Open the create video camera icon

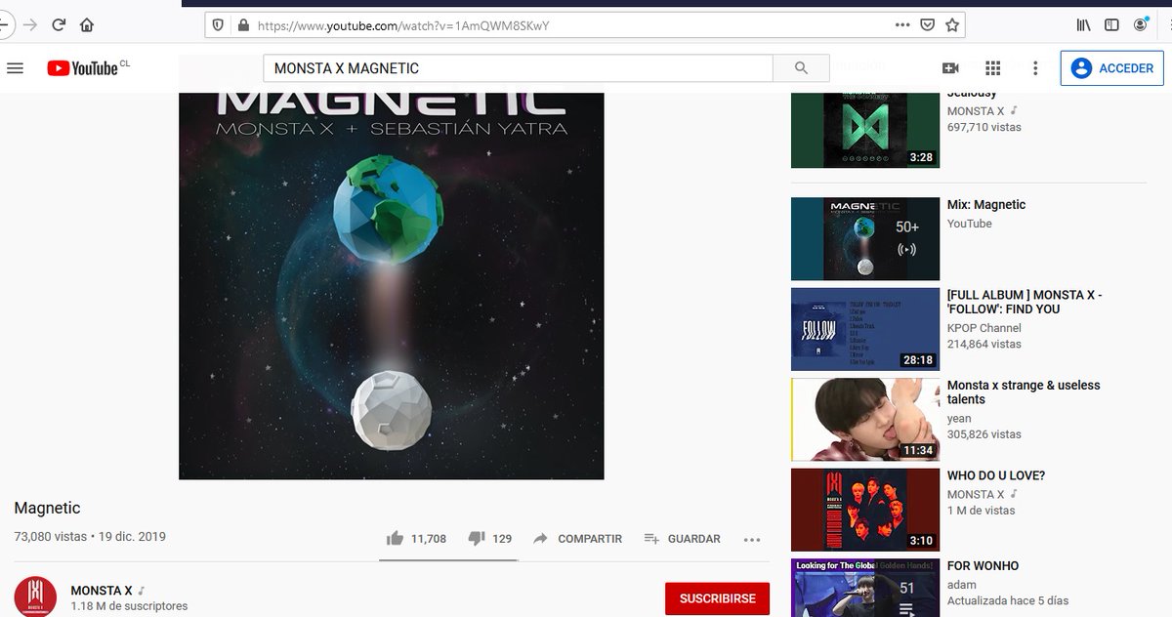(949, 68)
